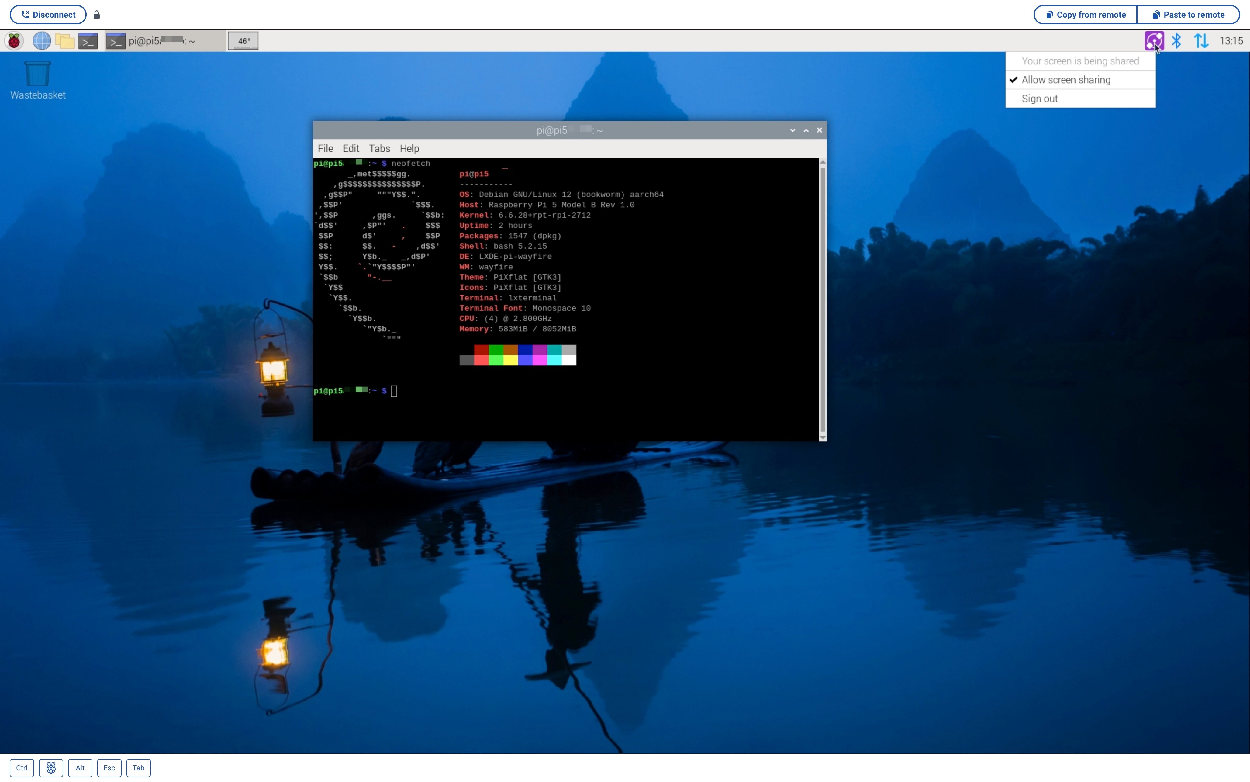The width and height of the screenshot is (1250, 782).
Task: Choose Sign out from Connect menu
Action: click(x=1080, y=98)
